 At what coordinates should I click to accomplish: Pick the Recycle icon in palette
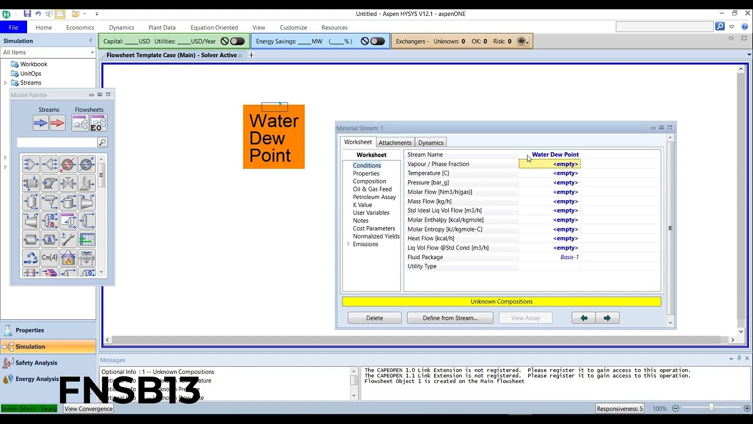31,258
